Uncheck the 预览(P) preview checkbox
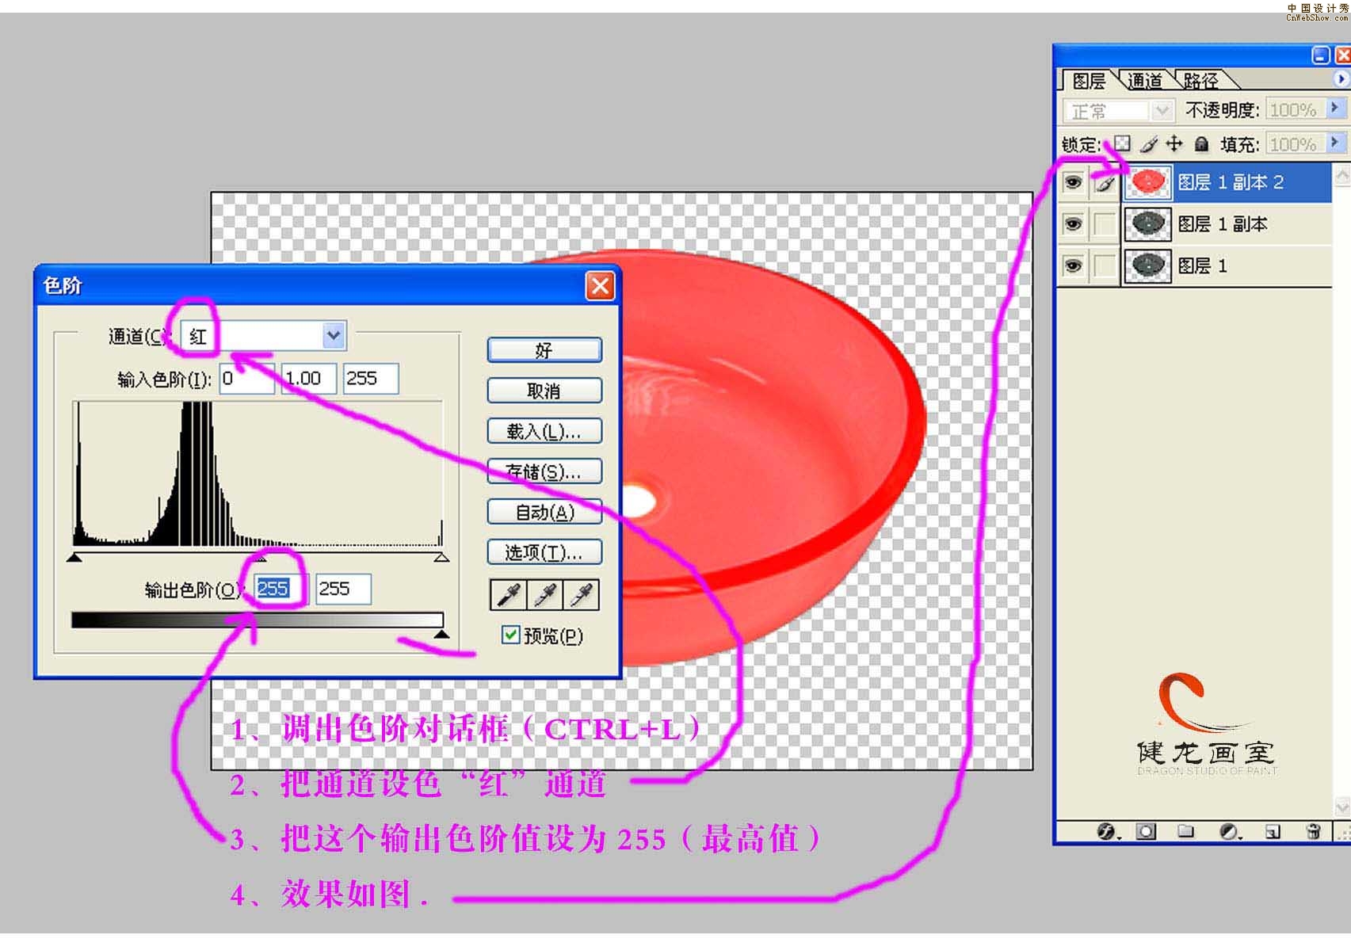1351x950 pixels. (511, 635)
